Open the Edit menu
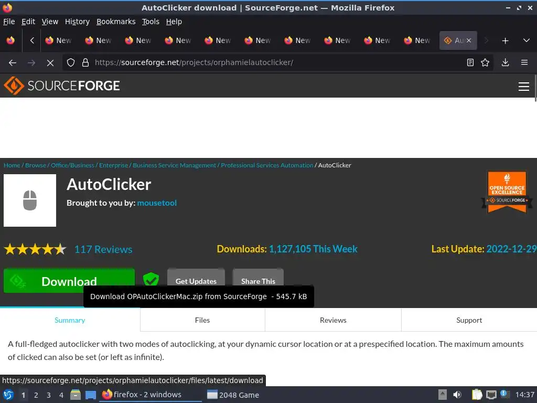The image size is (537, 403). coord(28,22)
